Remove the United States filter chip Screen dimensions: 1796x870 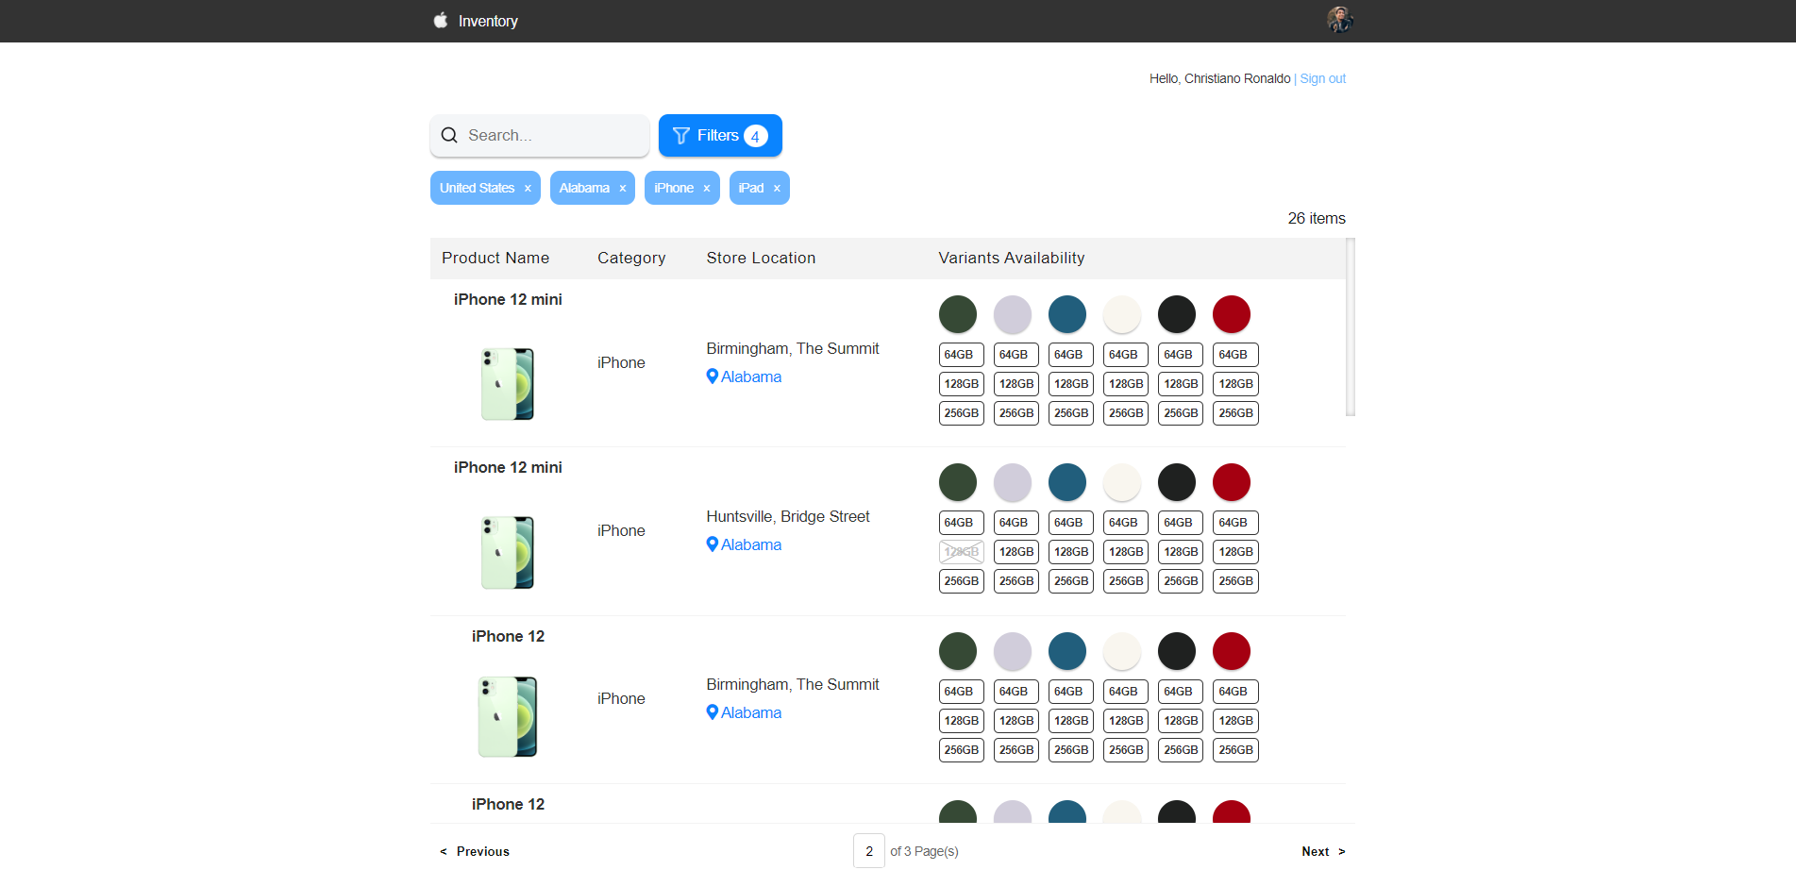[x=528, y=189]
